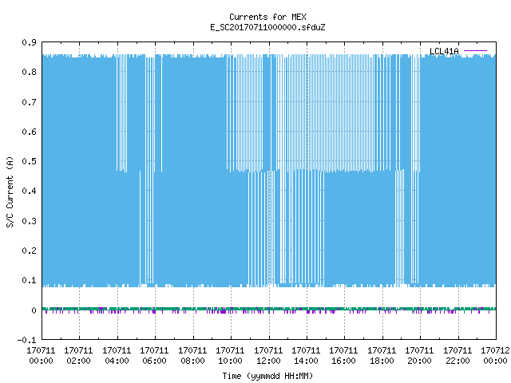This screenshot has height=383, width=511.
Task: Click the 0.8 y-axis tick label
Action: click(29, 72)
